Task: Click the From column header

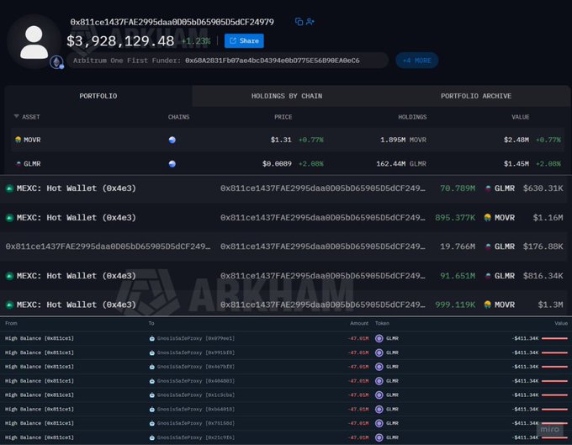Action: (x=11, y=323)
